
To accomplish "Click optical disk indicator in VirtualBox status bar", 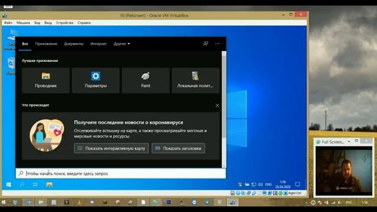I will 238,193.
